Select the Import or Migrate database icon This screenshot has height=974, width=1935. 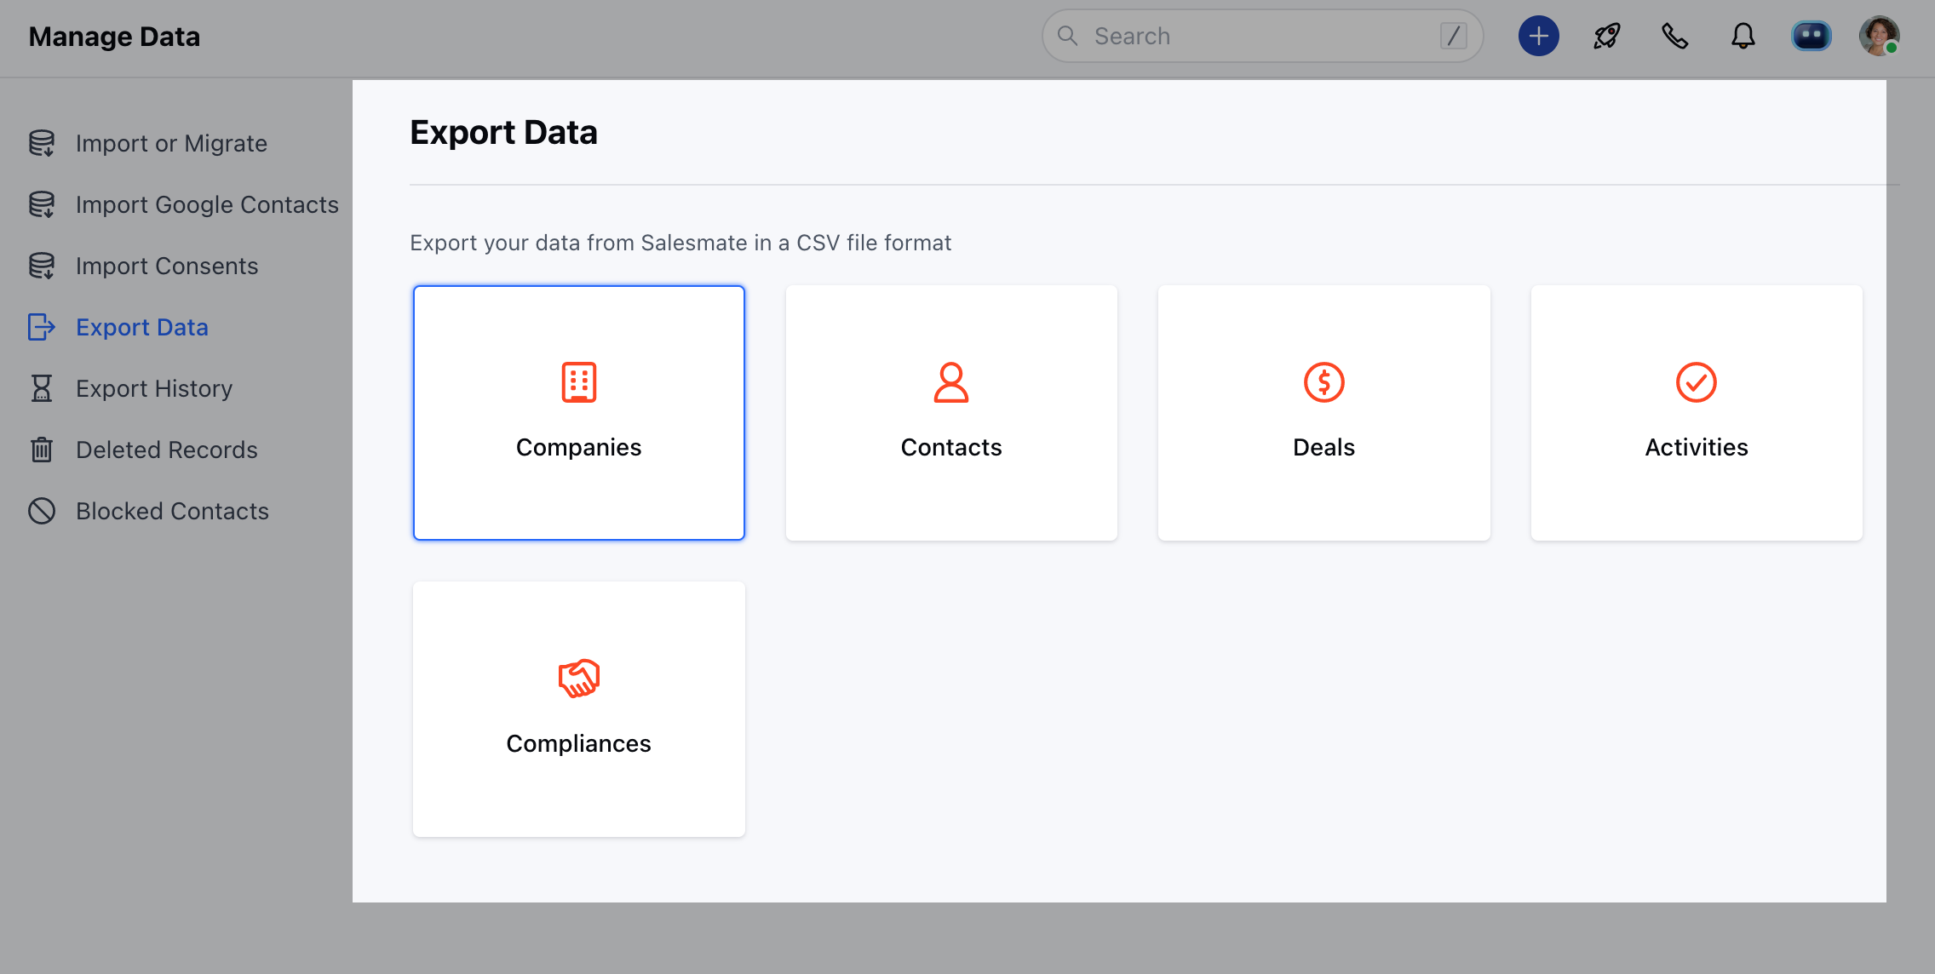click(x=40, y=143)
